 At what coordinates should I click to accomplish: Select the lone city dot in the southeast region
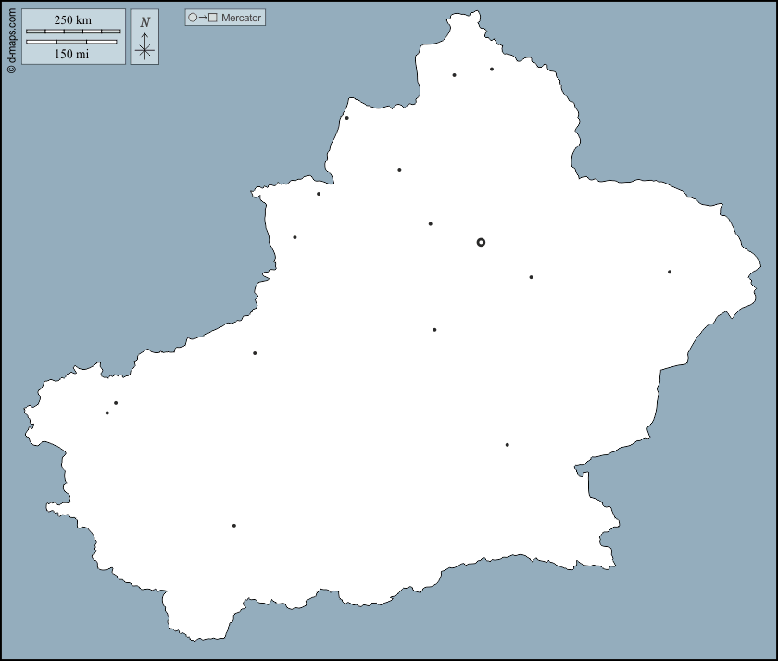(508, 445)
